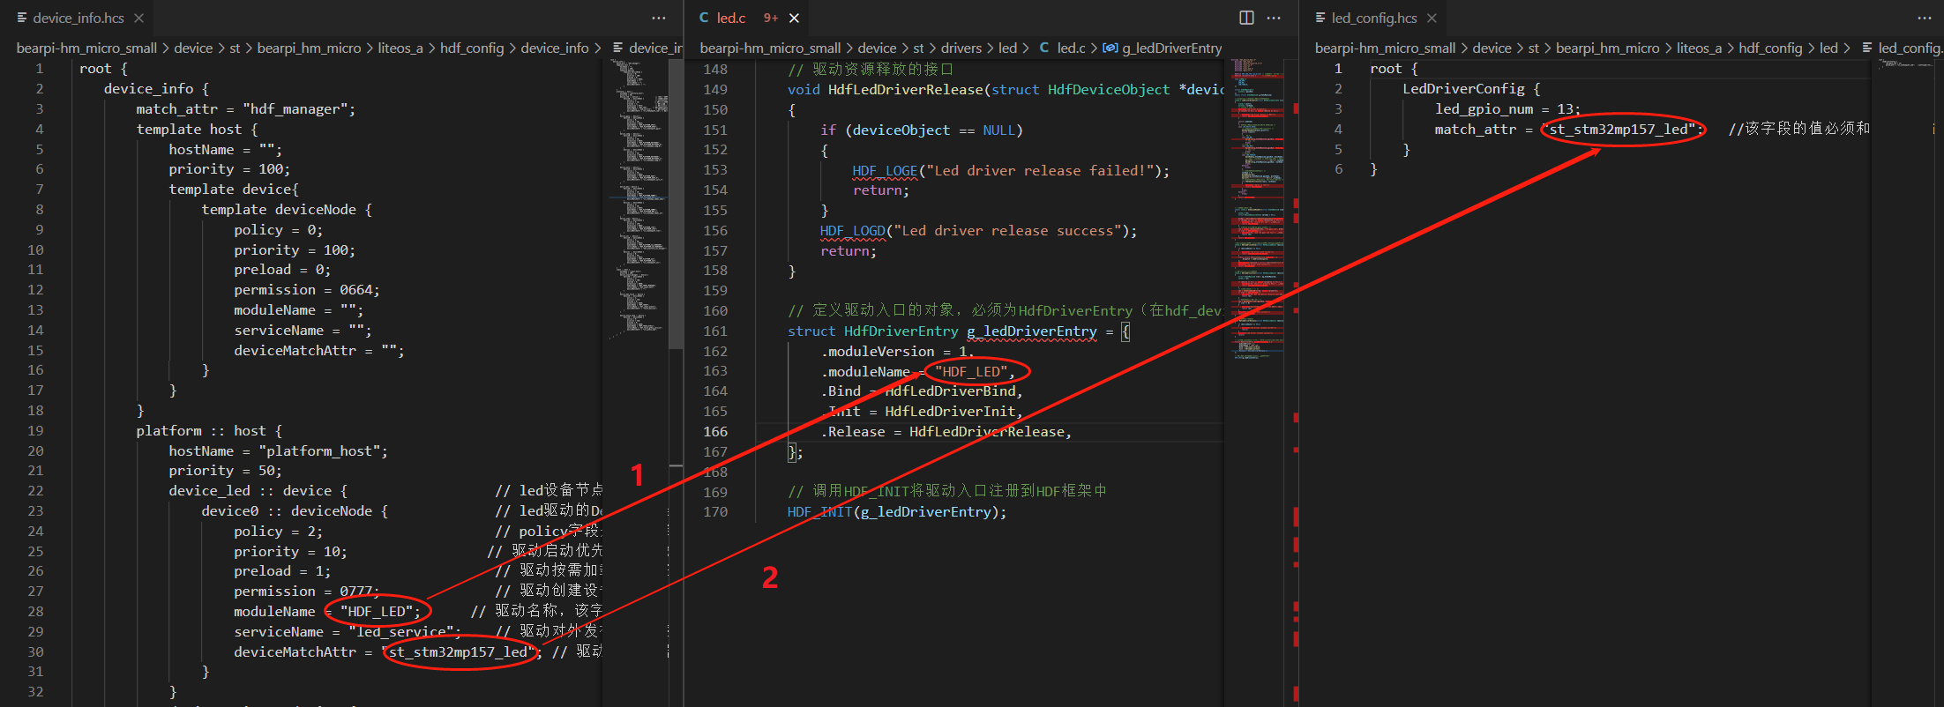This screenshot has width=1944, height=707.
Task: Switch to the device_info.hcs tab
Action: tap(78, 18)
